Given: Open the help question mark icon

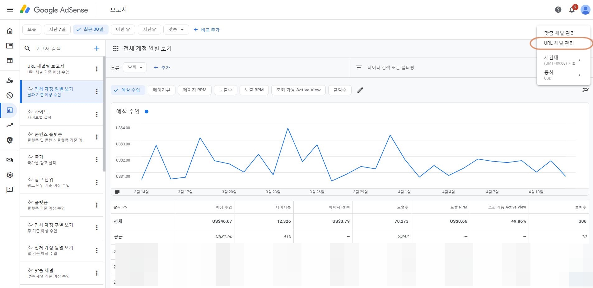Looking at the screenshot, I should coord(558,10).
